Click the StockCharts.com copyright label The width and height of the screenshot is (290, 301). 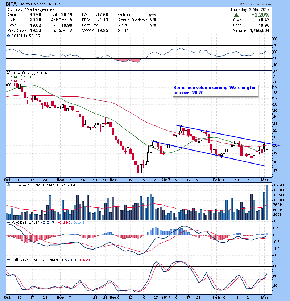(x=256, y=4)
